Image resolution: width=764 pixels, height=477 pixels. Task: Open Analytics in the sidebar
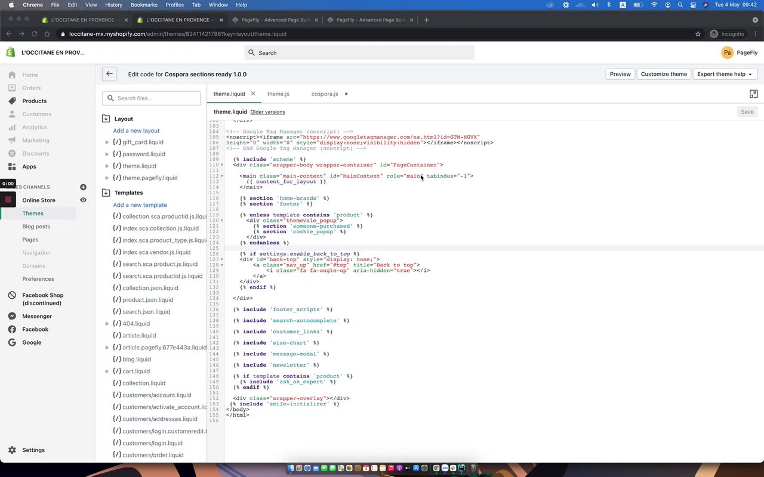(35, 127)
